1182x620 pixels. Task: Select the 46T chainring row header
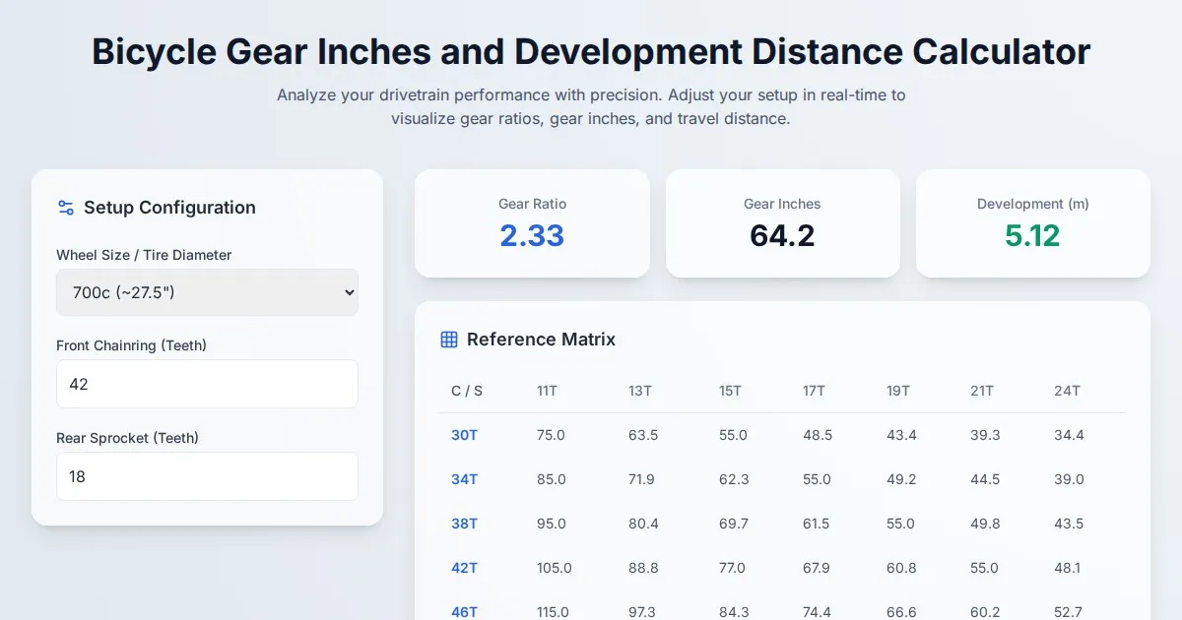click(x=464, y=611)
